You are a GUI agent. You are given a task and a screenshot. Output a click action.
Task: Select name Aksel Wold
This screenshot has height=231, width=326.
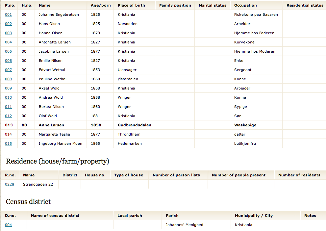(49, 88)
